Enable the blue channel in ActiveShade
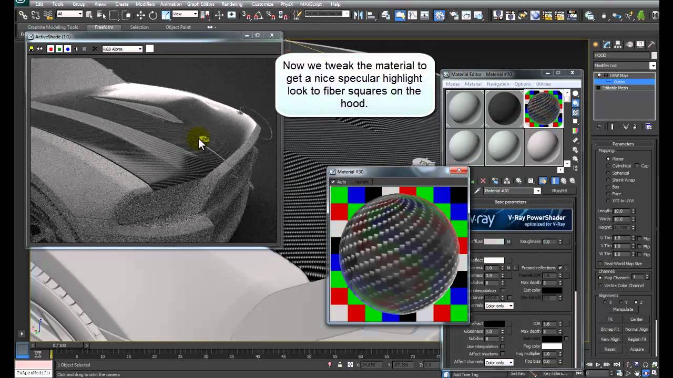The image size is (673, 378). (67, 49)
